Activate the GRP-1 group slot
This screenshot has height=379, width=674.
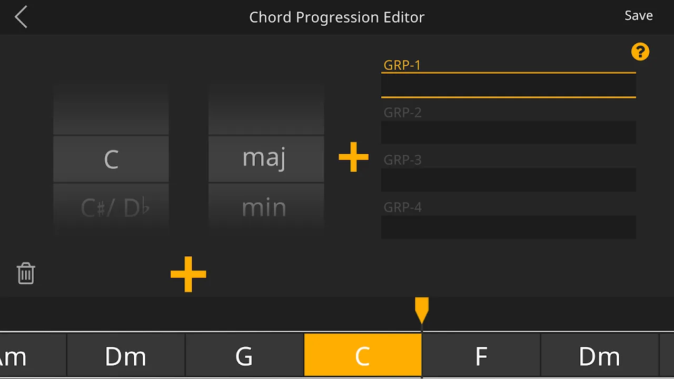coord(508,85)
